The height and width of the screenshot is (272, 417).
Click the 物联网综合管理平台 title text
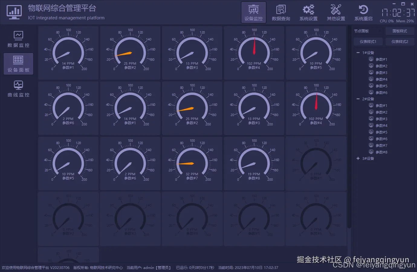click(62, 8)
